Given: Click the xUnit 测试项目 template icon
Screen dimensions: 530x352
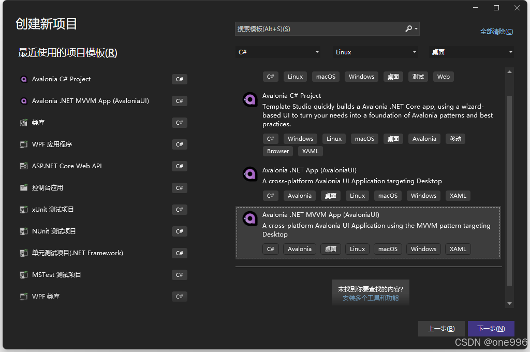Looking at the screenshot, I should coord(24,210).
